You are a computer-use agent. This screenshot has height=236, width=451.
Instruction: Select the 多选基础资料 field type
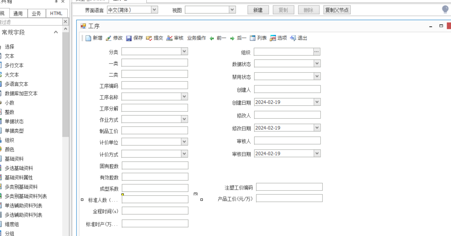coord(19,168)
